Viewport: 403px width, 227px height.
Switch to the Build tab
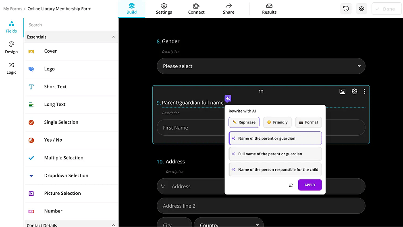coord(132,9)
